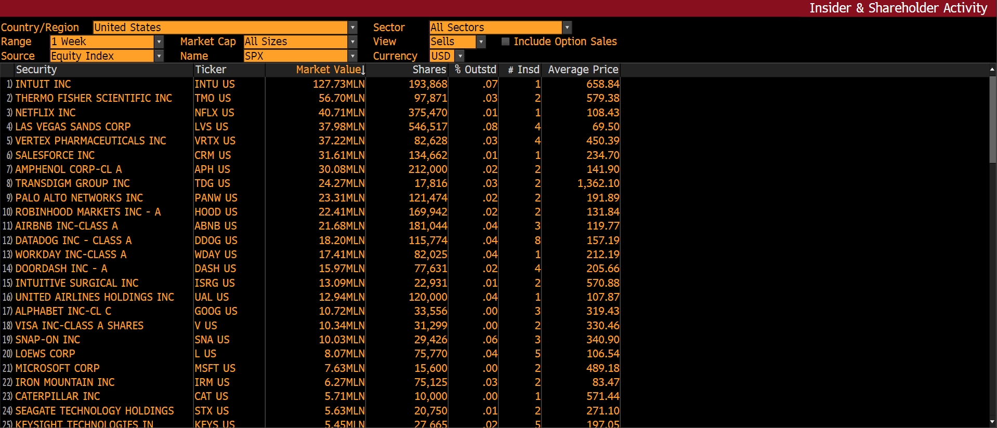Click scrollbar up arrow at top
This screenshot has width=997, height=428.
pyautogui.click(x=992, y=69)
